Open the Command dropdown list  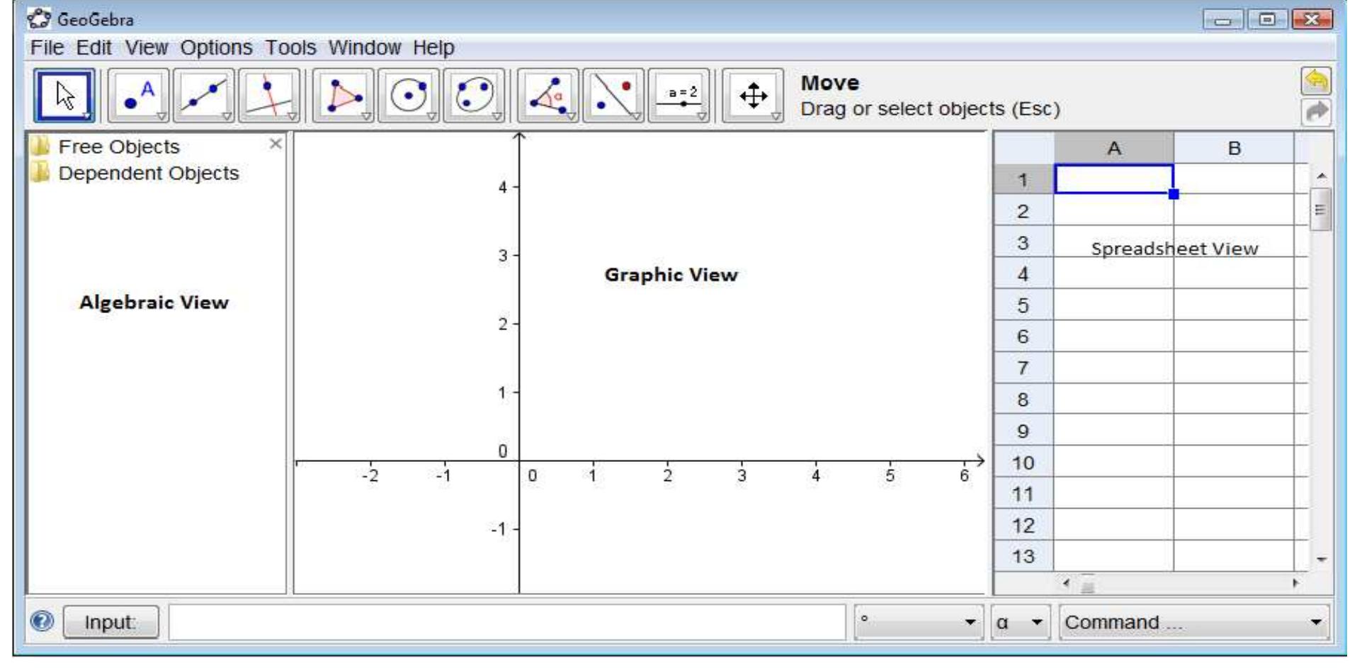click(x=1193, y=622)
